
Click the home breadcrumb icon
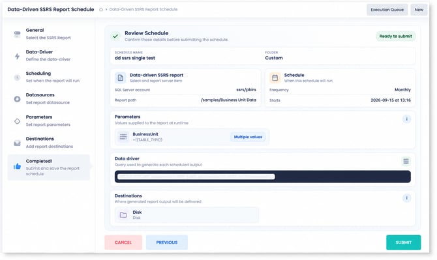(101, 10)
